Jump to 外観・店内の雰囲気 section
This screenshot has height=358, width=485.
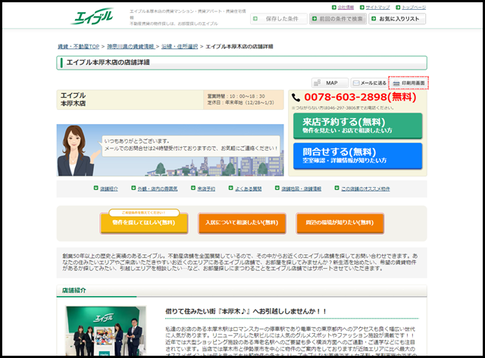(158, 188)
